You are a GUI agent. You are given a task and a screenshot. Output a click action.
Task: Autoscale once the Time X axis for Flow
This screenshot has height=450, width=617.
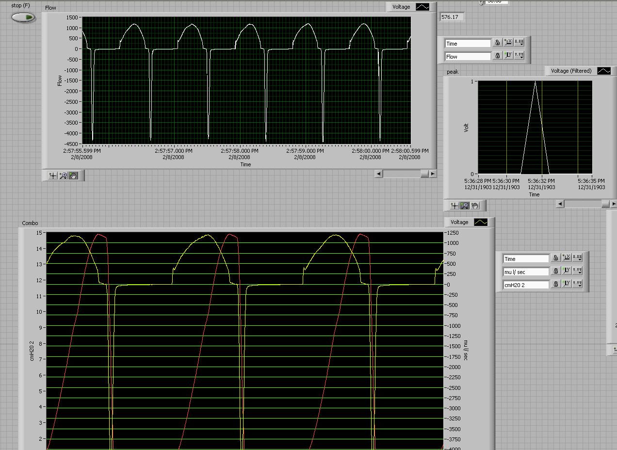(508, 43)
